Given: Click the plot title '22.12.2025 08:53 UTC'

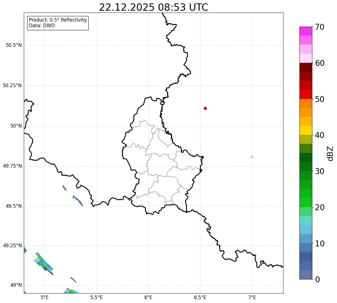Looking at the screenshot, I should pos(154,7).
